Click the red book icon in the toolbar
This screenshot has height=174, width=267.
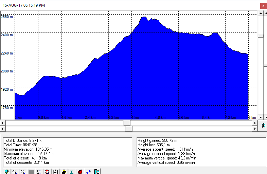[80, 172]
